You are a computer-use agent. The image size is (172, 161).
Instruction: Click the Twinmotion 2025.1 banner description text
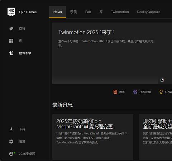(106, 43)
